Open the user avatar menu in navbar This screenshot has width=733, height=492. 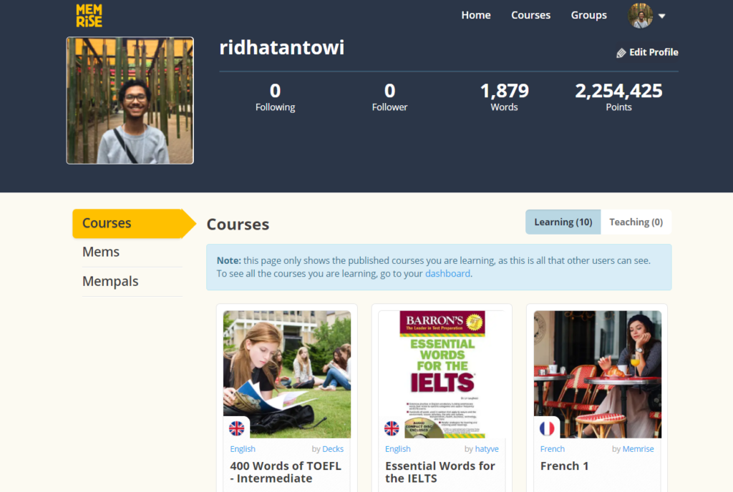click(x=640, y=16)
